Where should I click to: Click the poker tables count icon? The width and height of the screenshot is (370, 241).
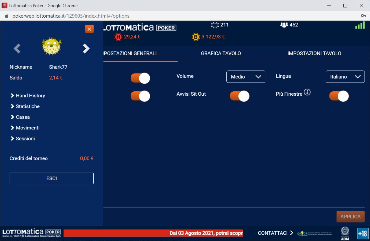pyautogui.click(x=215, y=25)
